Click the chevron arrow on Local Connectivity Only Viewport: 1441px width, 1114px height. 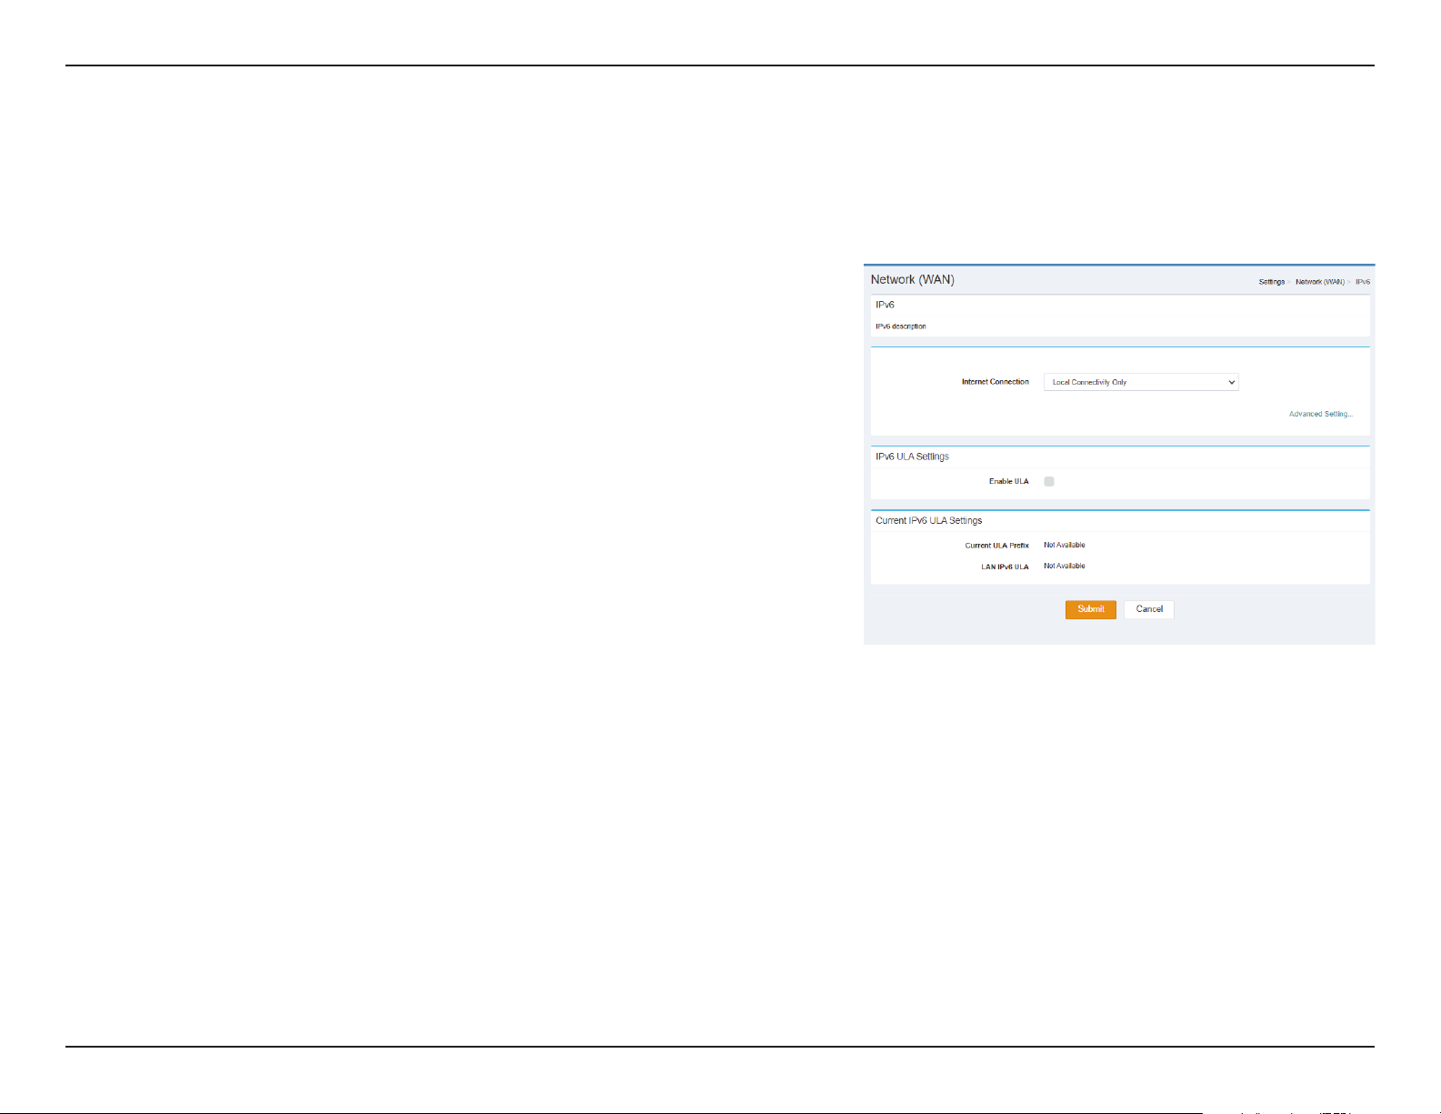[1232, 382]
